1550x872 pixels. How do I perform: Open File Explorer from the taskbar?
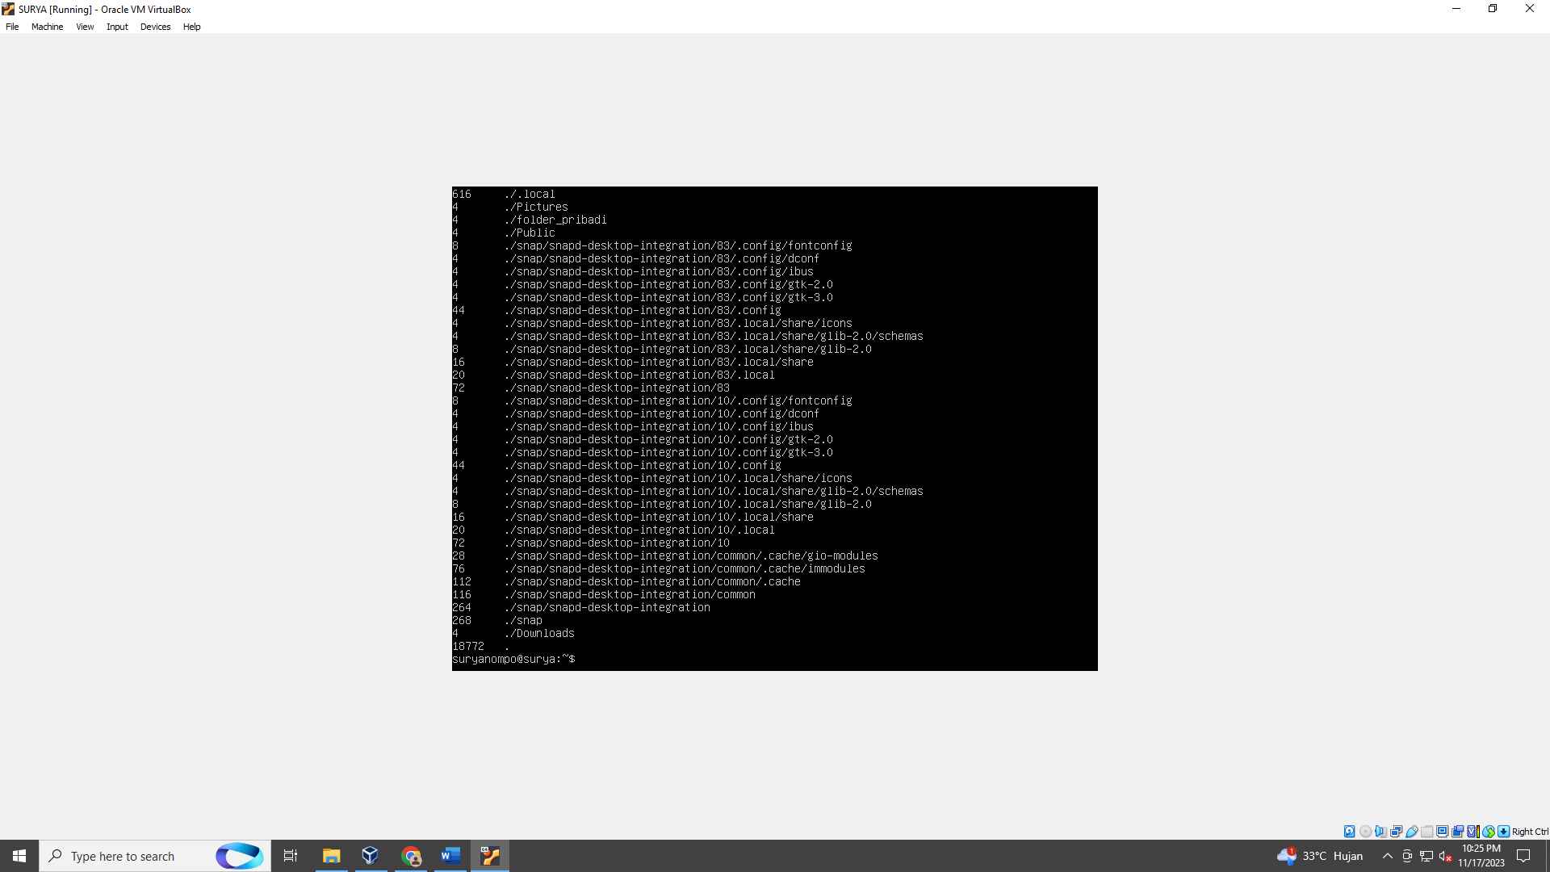[x=331, y=856]
